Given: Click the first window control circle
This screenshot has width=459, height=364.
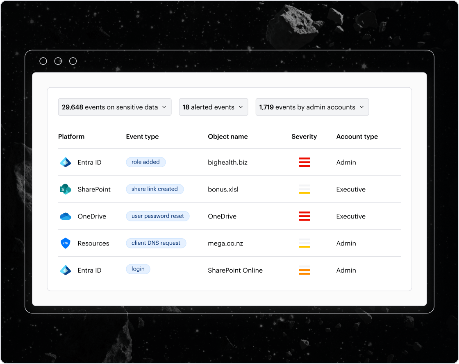Looking at the screenshot, I should coord(43,61).
